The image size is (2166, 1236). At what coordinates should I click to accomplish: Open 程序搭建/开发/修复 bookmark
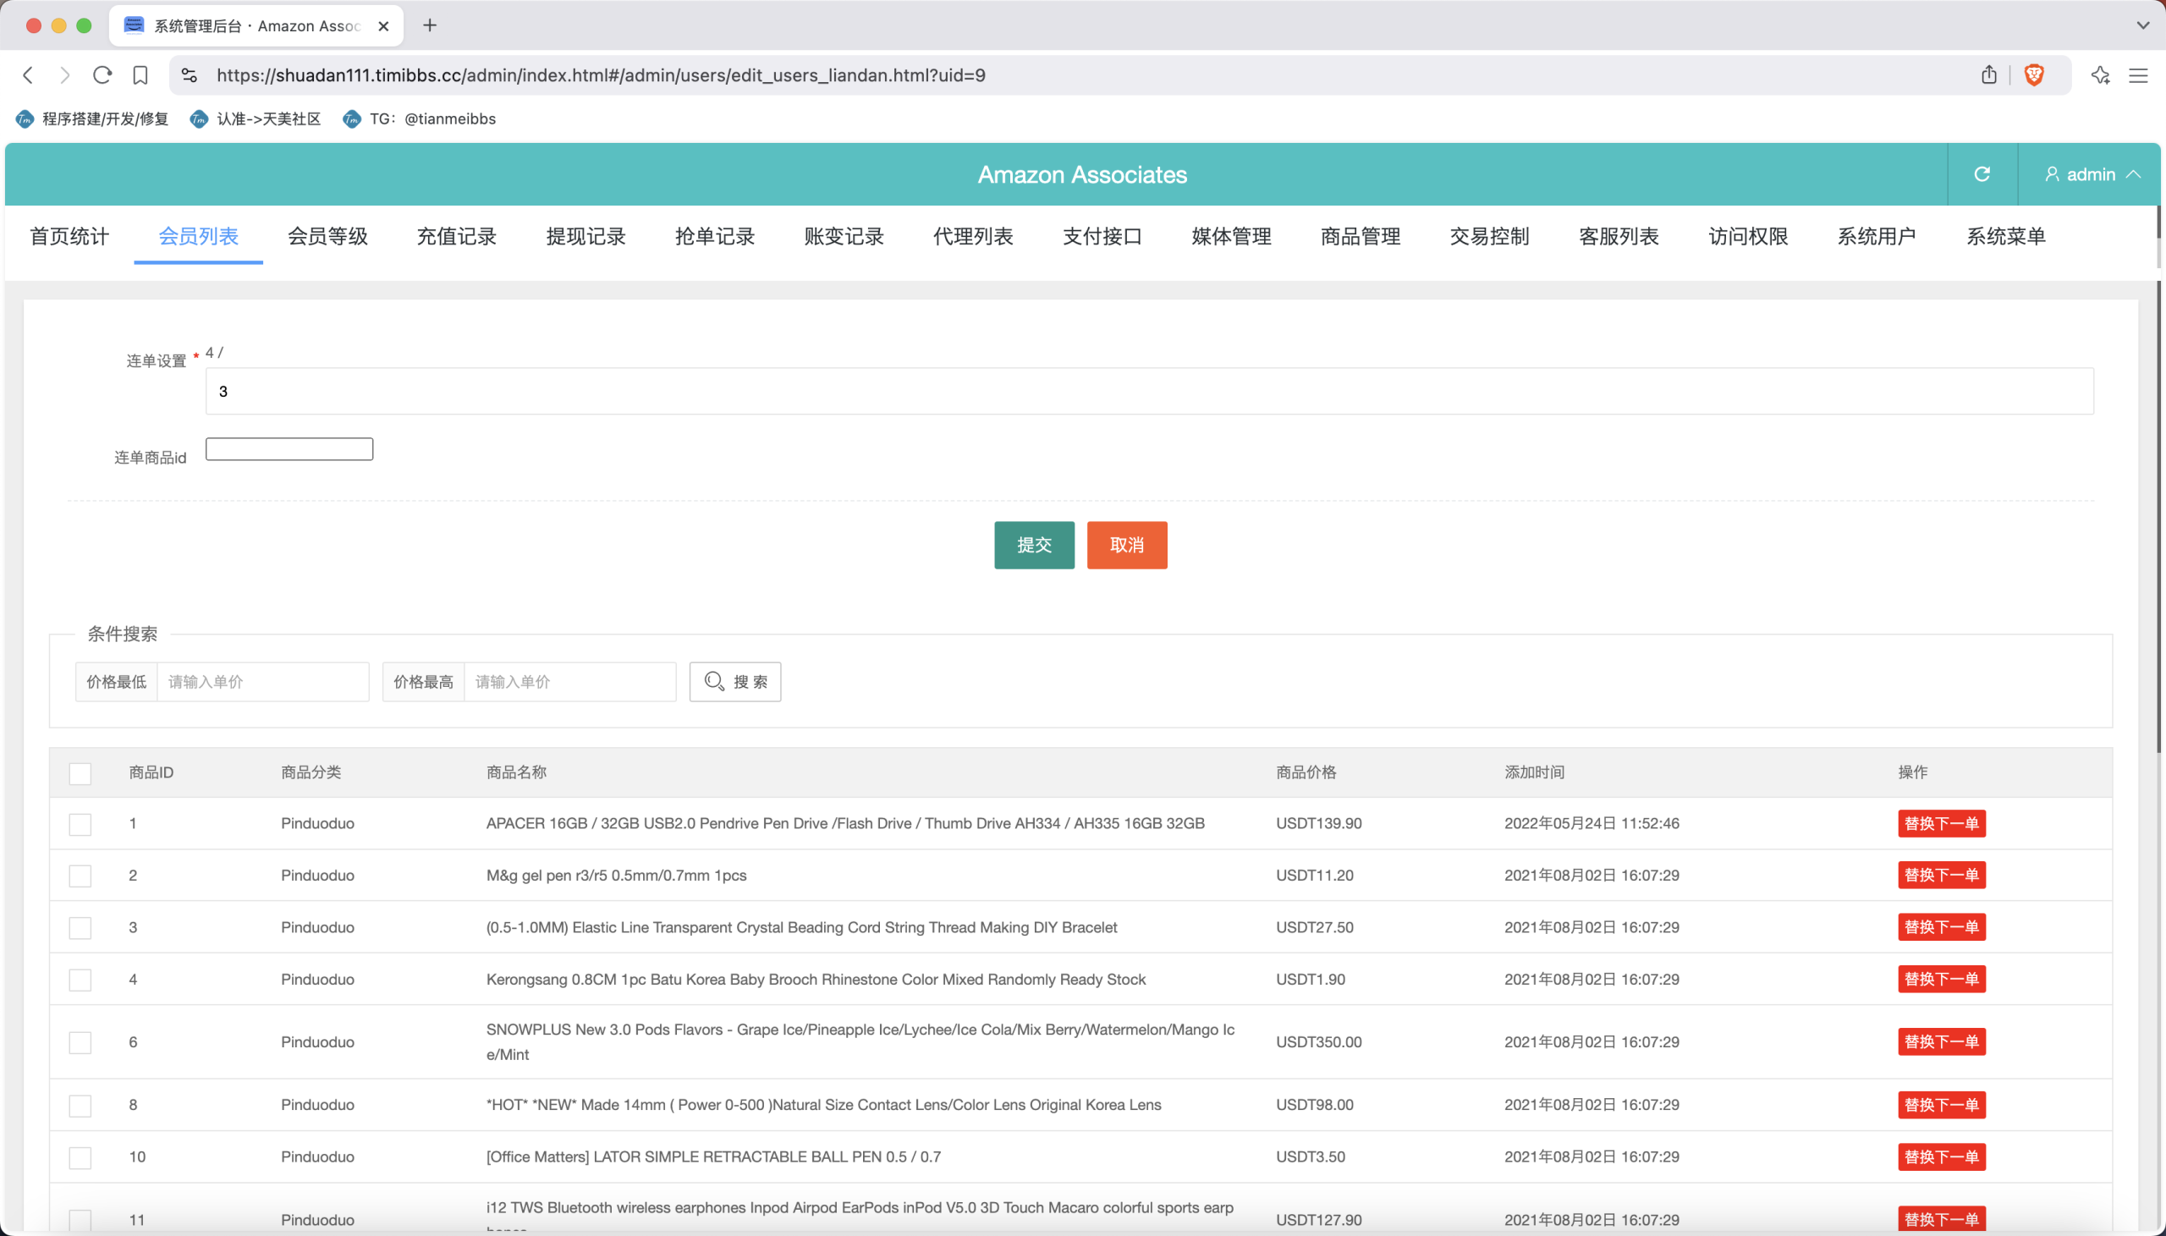(92, 118)
